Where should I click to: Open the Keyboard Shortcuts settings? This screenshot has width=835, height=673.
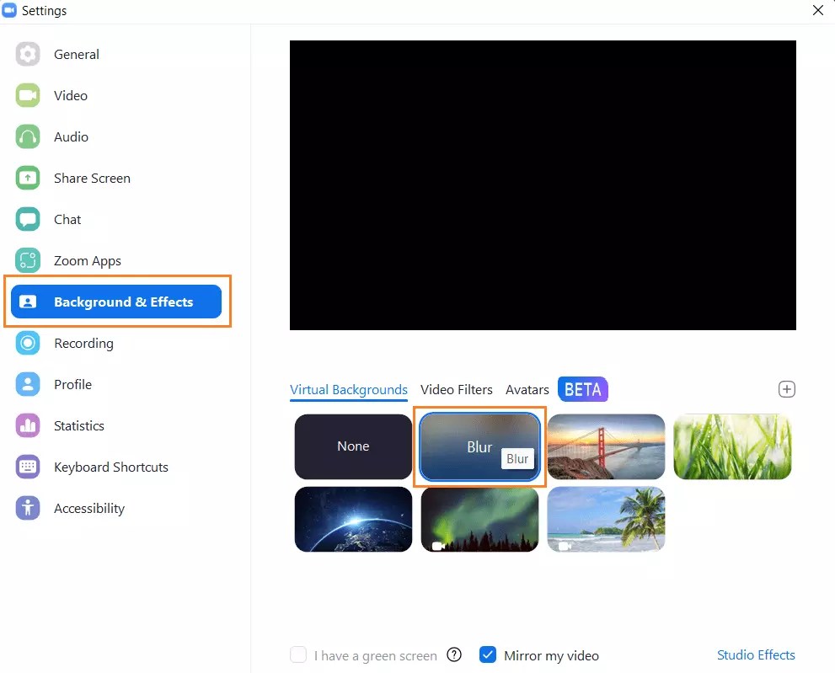(x=111, y=467)
